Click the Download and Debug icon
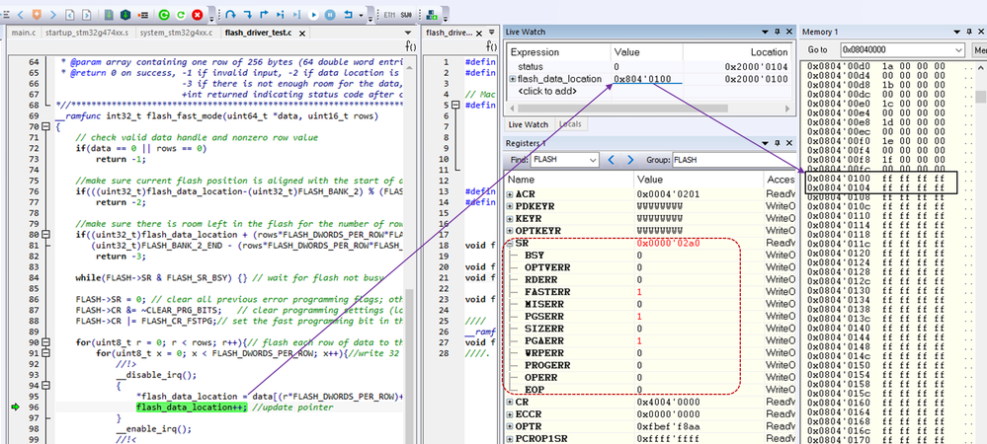Image resolution: width=987 pixels, height=444 pixels. (x=125, y=15)
